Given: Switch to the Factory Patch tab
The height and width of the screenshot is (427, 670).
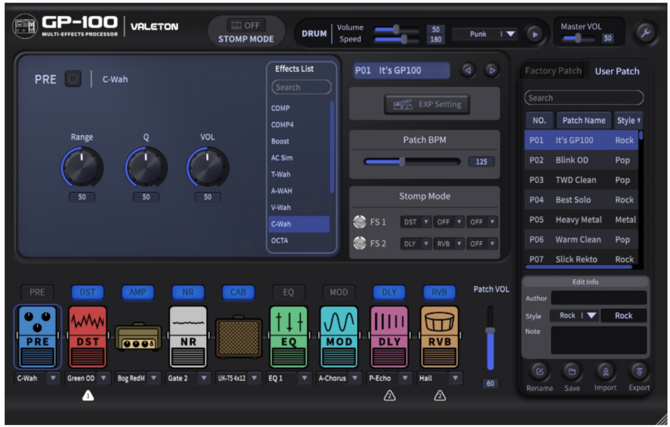Looking at the screenshot, I should point(553,71).
